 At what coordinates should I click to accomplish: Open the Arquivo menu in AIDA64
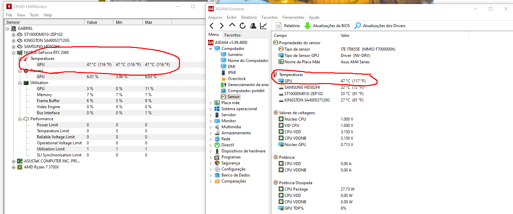(215, 17)
